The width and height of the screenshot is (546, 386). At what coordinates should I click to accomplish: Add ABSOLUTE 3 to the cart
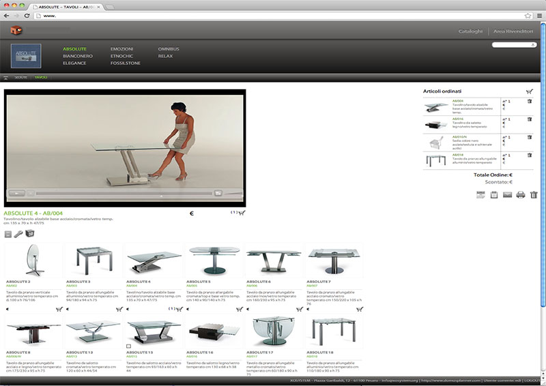(119, 309)
